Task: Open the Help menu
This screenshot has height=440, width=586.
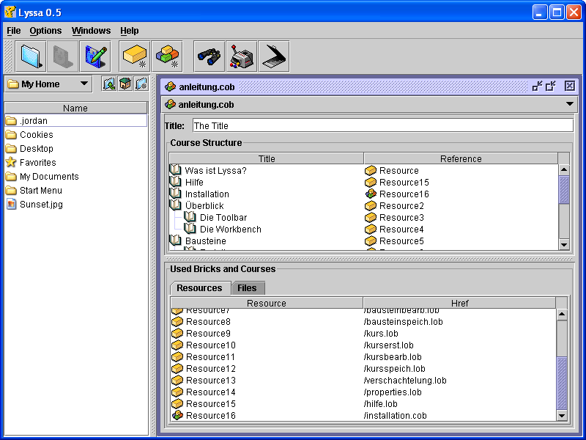Action: pyautogui.click(x=130, y=31)
